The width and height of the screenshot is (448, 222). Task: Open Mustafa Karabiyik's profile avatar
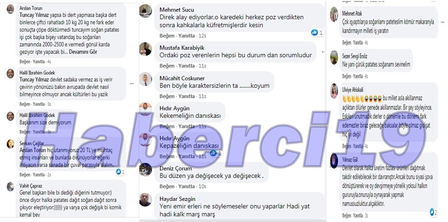[145, 49]
